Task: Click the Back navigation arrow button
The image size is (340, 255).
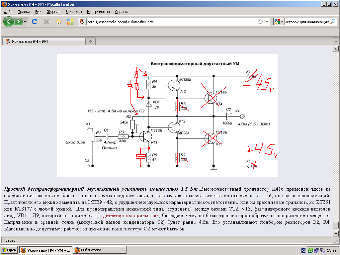Action: pos(9,22)
